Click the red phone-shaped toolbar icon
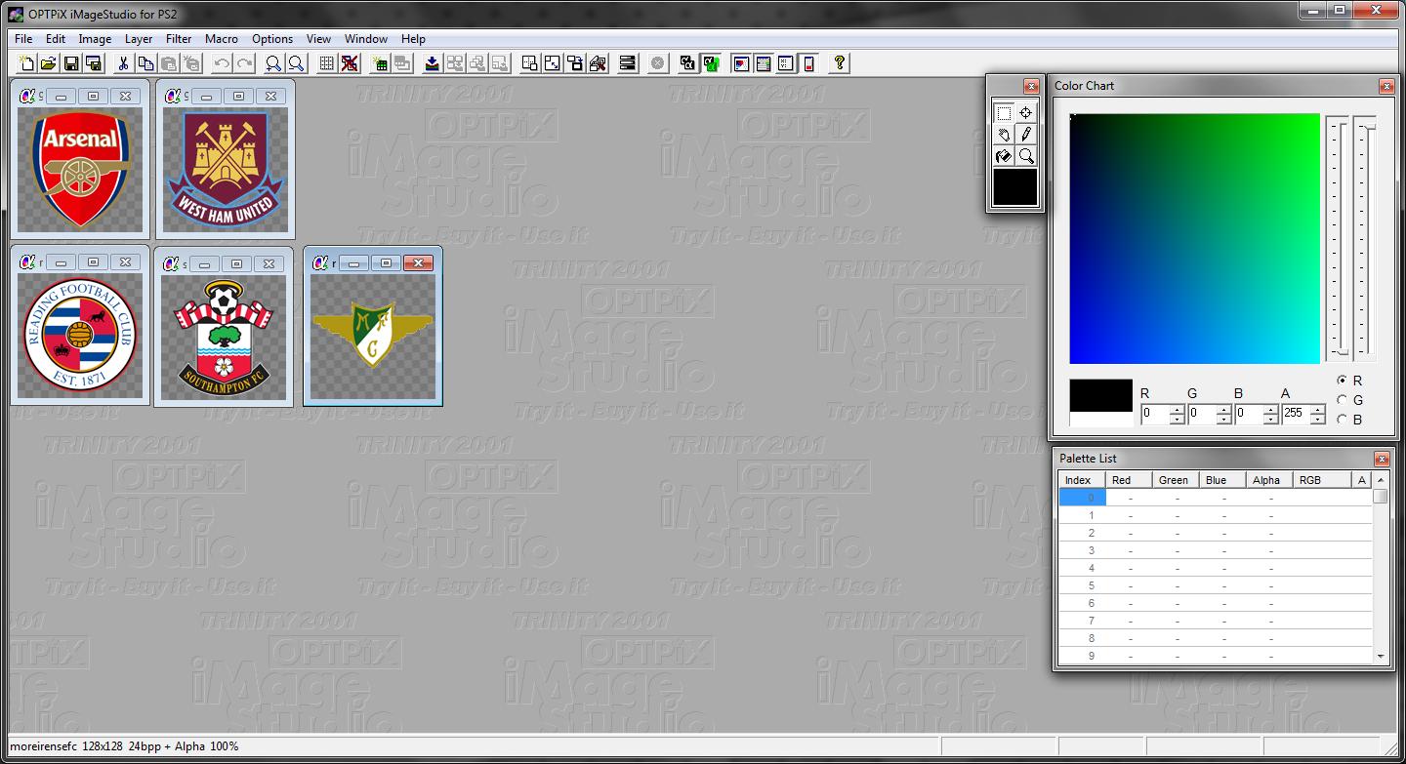This screenshot has width=1406, height=764. pos(808,63)
